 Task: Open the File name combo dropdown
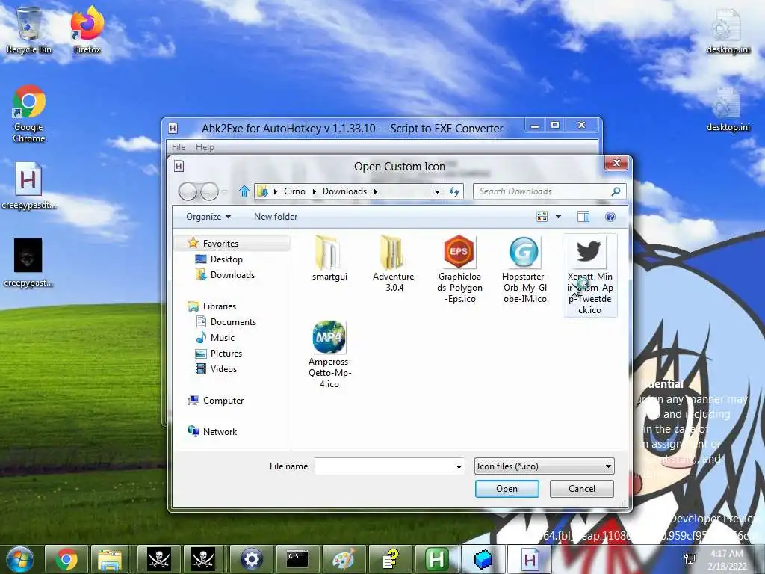(x=459, y=466)
